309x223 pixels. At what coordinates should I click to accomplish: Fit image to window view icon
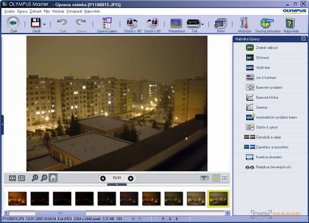click(x=12, y=178)
